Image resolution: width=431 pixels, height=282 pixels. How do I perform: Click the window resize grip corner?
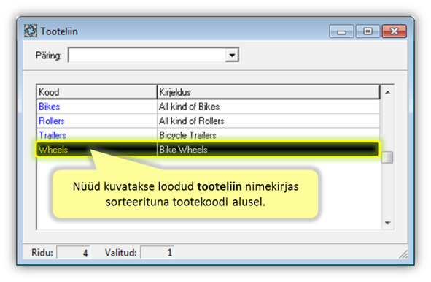click(403, 254)
